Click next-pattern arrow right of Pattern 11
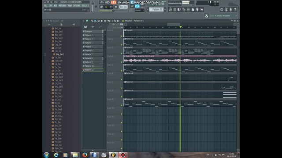Screen dimensions: 282x158 click(x=165, y=9)
